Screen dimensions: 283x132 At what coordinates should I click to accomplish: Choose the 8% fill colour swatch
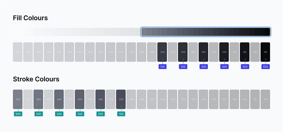point(245,52)
